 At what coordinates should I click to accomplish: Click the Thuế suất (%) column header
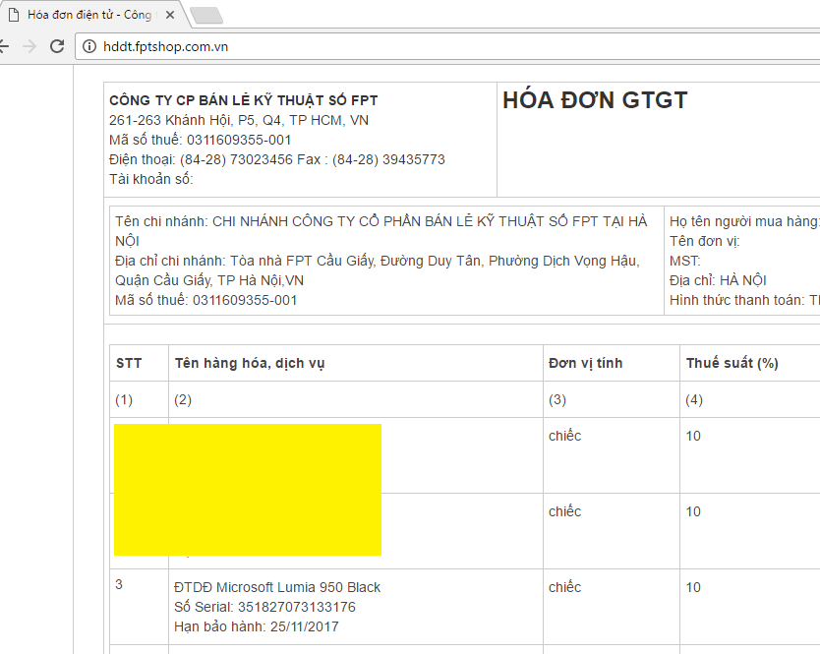tap(732, 363)
